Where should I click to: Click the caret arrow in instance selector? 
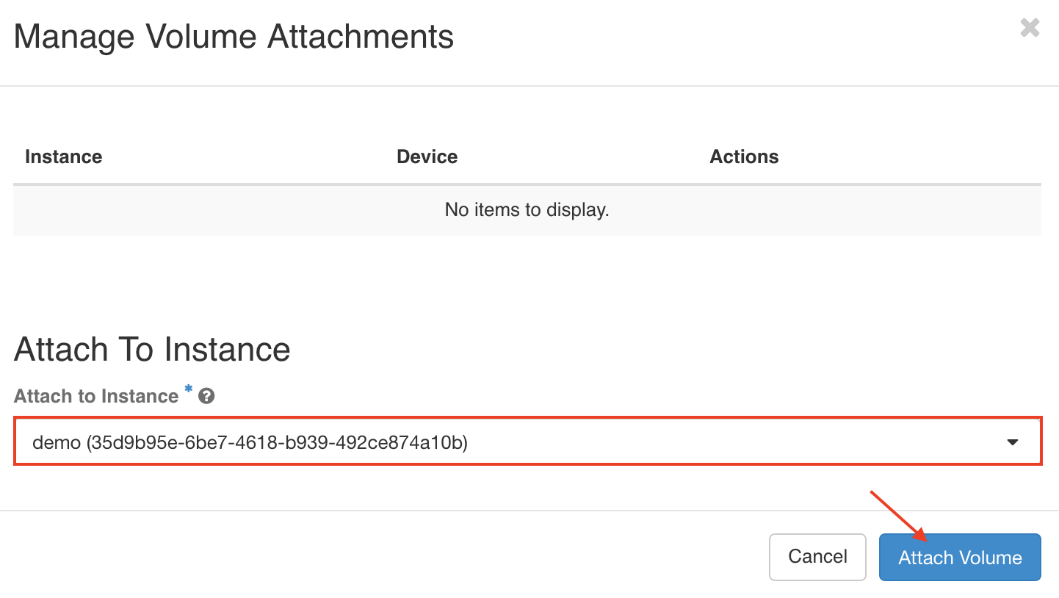pos(1013,442)
